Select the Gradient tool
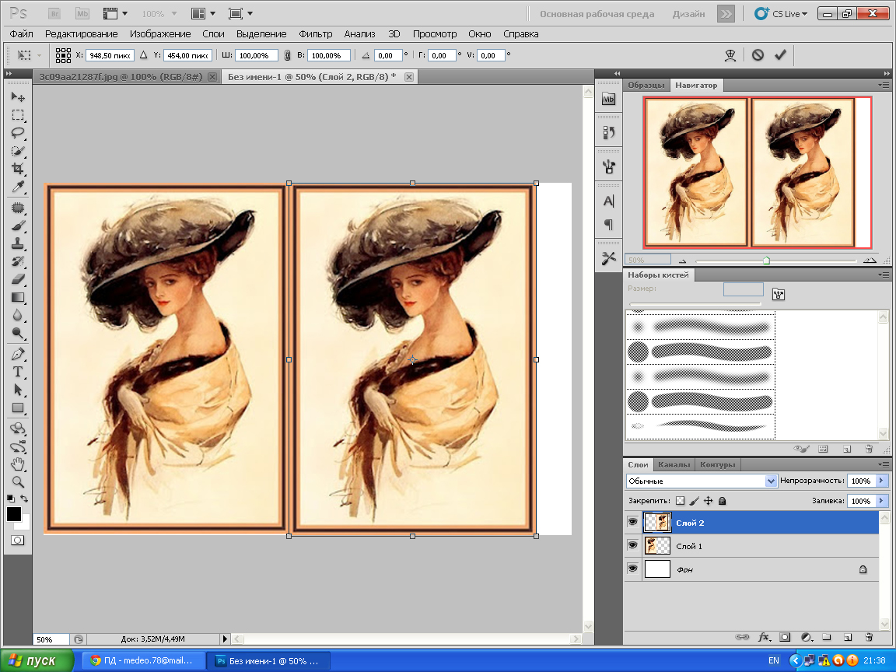This screenshot has width=896, height=672. (x=18, y=297)
